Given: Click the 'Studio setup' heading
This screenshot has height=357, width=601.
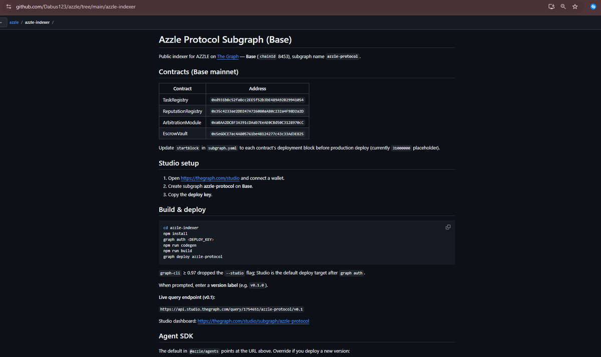Looking at the screenshot, I should coord(179,163).
